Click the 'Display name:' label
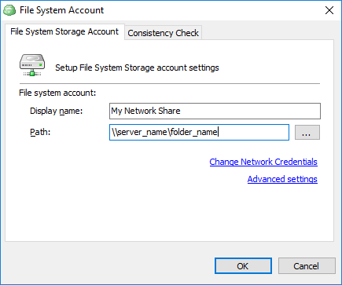 (x=57, y=111)
